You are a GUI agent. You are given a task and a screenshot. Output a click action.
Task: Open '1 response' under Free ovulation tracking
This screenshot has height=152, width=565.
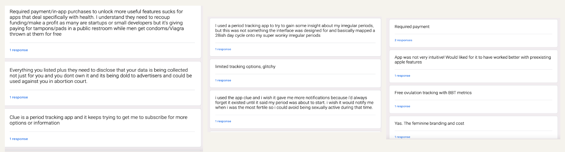[402, 106]
